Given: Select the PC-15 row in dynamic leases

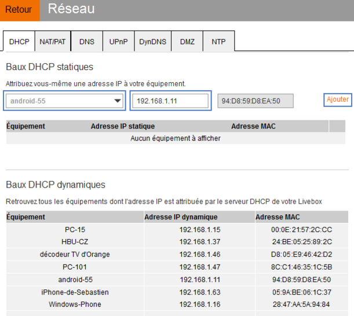Looking at the screenshot, I should (74, 230).
